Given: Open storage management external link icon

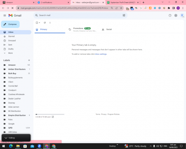Looking at the screenshot, I should tap(53, 117).
